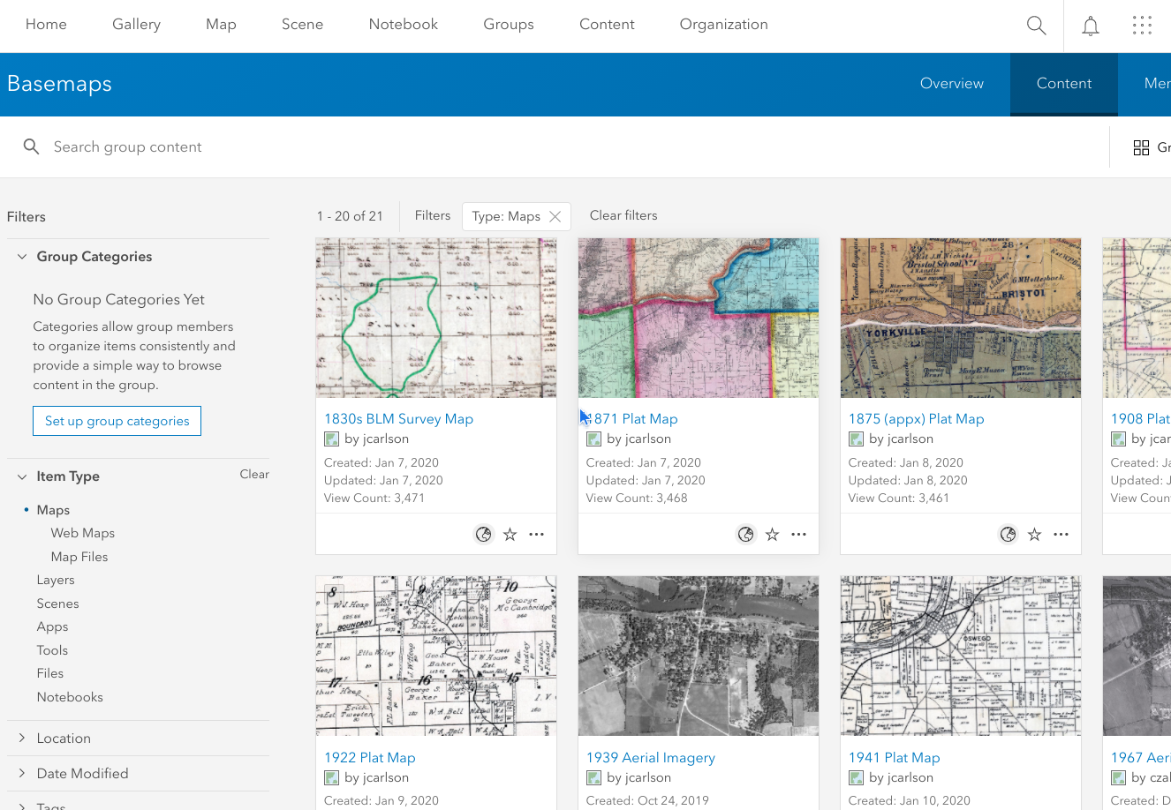This screenshot has height=810, width=1171.
Task: Switch to the Overview tab
Action: (x=951, y=83)
